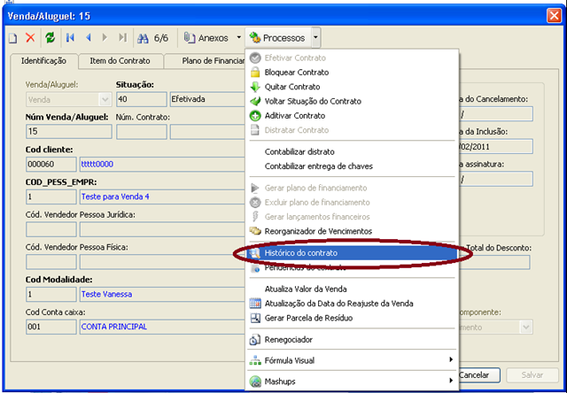The width and height of the screenshot is (567, 393).
Task: Open the Plano de Financiamento tab
Action: tap(205, 61)
